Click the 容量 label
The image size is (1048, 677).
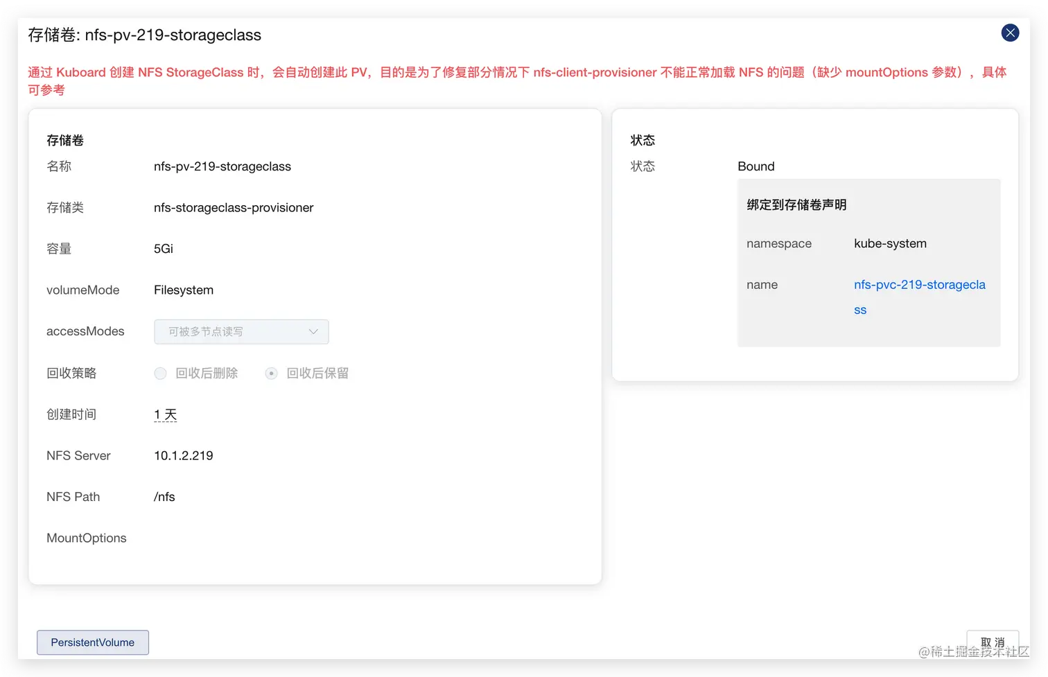tap(59, 249)
